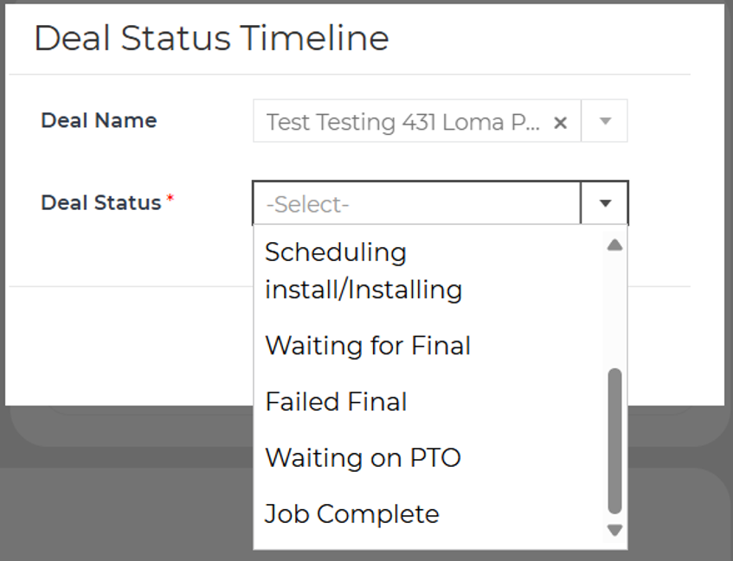733x561 pixels.
Task: Click the dropdown list scrollbar thumb
Action: (614, 441)
